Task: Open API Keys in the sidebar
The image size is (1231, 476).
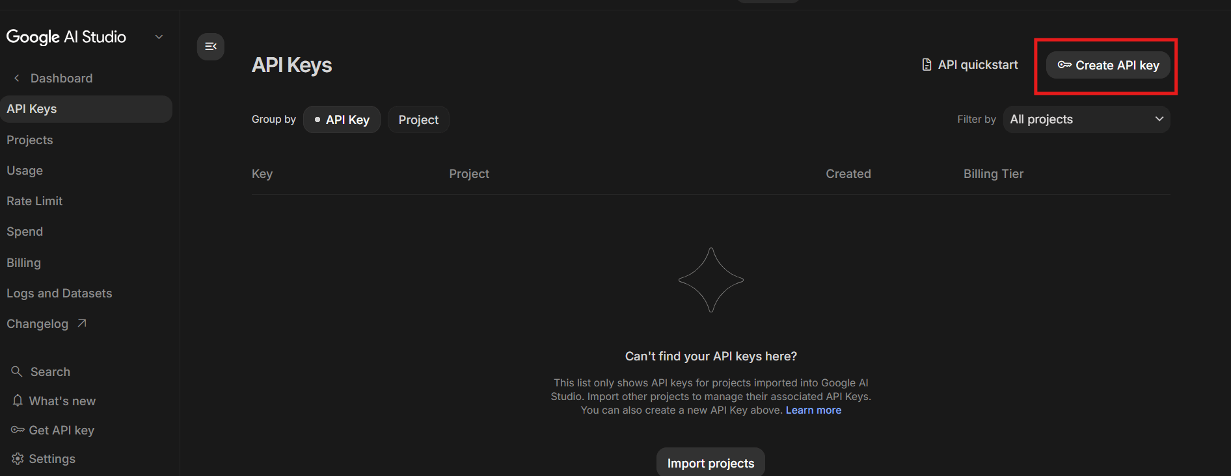Action: click(87, 109)
